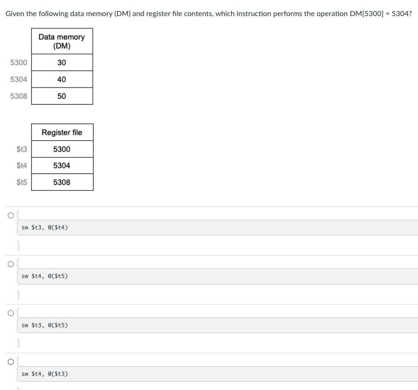The width and height of the screenshot is (418, 390).
Task: Click the cell with value 40 at 5304
Action: click(62, 79)
